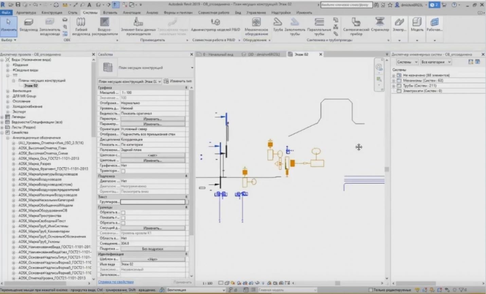Expand the Вентиляция node in project browser
Image resolution: width=486 pixels, height=294 pixels.
click(8, 91)
